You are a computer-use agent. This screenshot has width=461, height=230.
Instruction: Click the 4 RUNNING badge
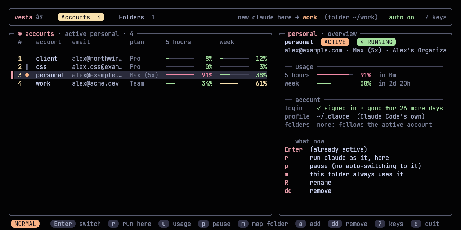376,42
